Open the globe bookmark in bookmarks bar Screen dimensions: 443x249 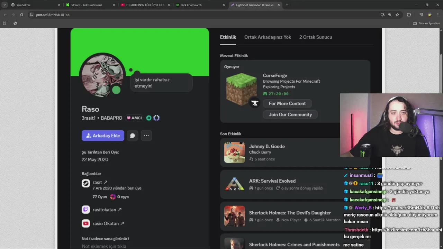point(15,23)
